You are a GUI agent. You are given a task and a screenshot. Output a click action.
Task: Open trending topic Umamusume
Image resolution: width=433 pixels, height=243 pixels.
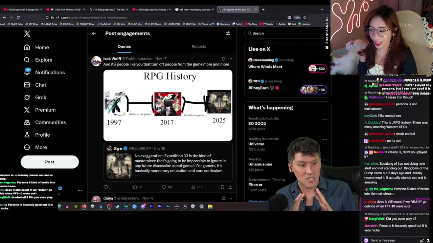[x=260, y=164]
